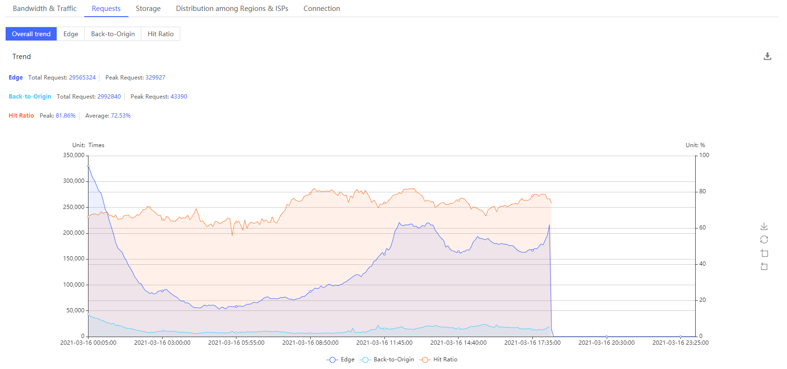The image size is (787, 369).
Task: Open the Connection tab
Action: point(322,9)
